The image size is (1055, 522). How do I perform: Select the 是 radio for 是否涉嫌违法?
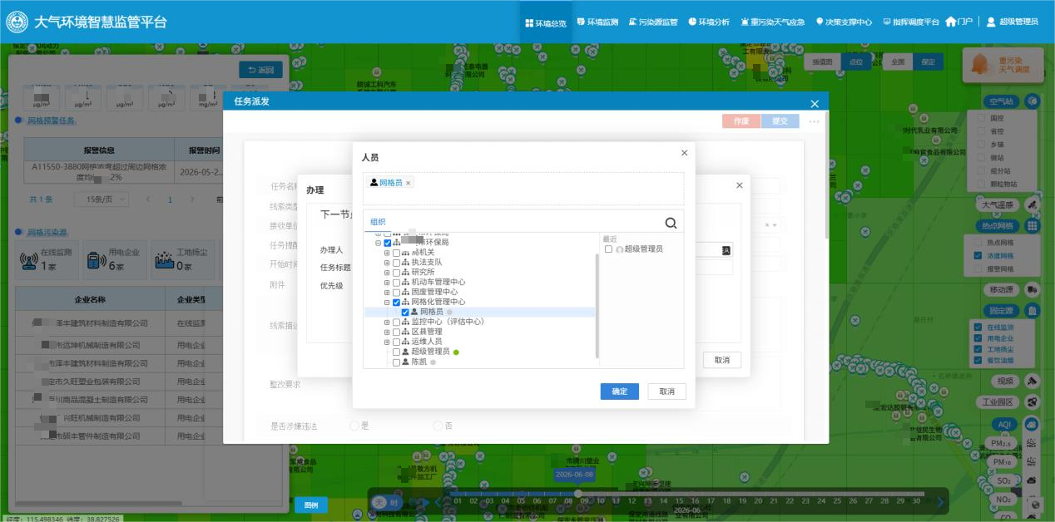click(x=354, y=426)
